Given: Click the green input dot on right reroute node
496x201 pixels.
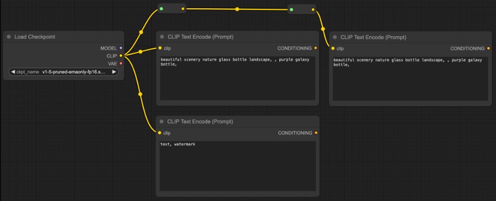Looking at the screenshot, I should point(292,9).
